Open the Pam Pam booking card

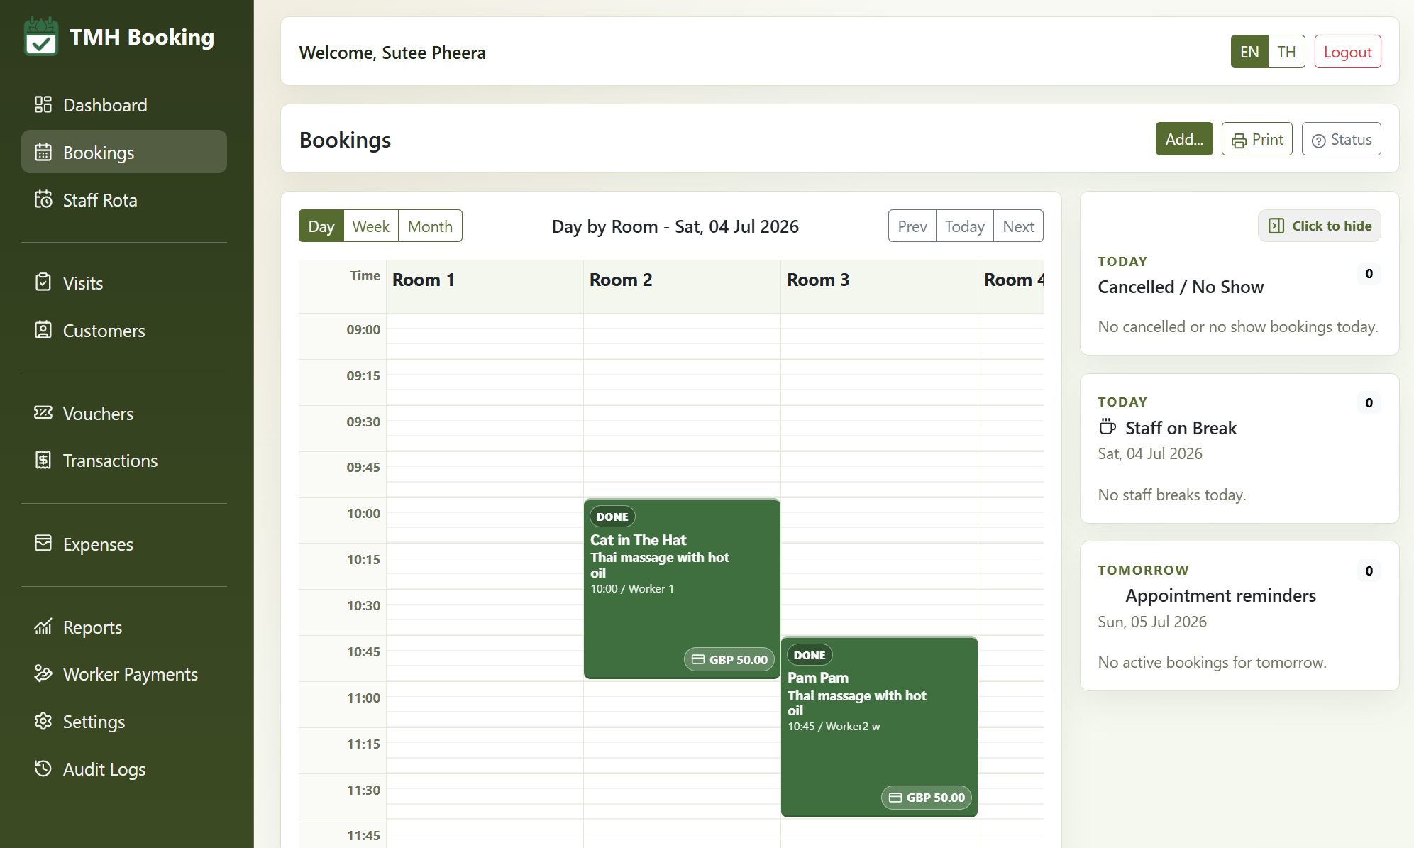point(879,727)
